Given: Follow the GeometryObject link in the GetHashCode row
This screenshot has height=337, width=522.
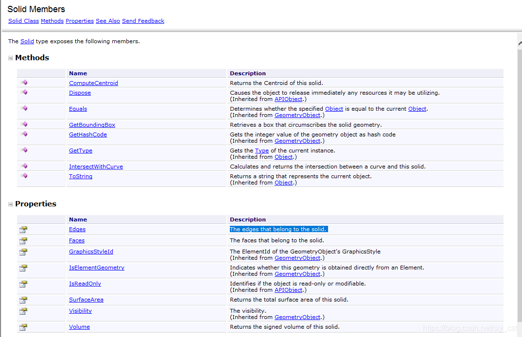Looking at the screenshot, I should (297, 141).
